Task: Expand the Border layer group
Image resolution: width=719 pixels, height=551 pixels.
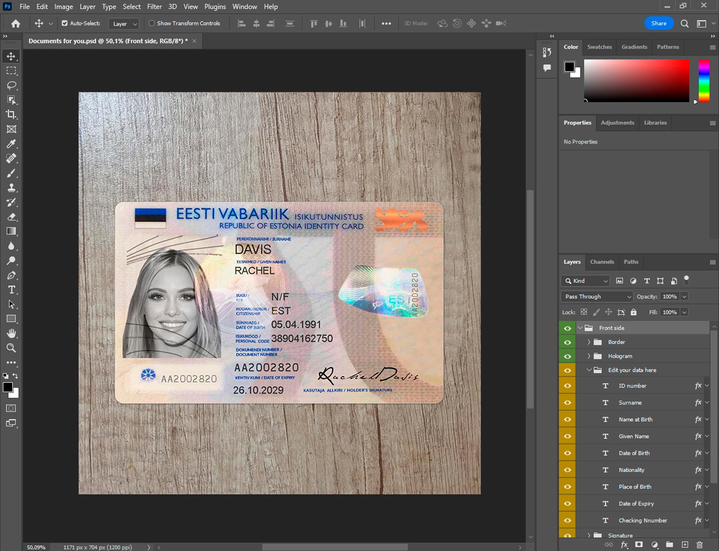Action: [x=589, y=342]
